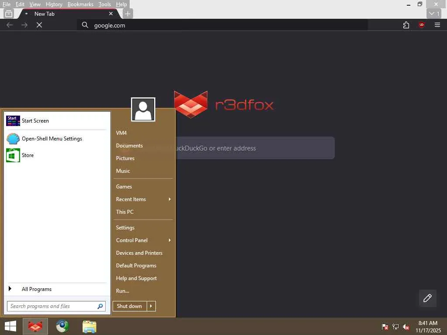447x335 pixels.
Task: Open the list all tabs dropdown chevron
Action: point(433,14)
